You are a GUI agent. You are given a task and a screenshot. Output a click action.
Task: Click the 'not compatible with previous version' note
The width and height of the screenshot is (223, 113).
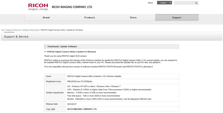99,67
